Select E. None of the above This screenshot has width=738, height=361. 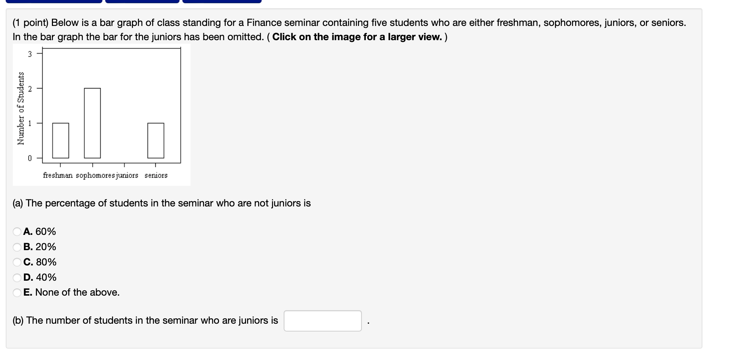17,292
